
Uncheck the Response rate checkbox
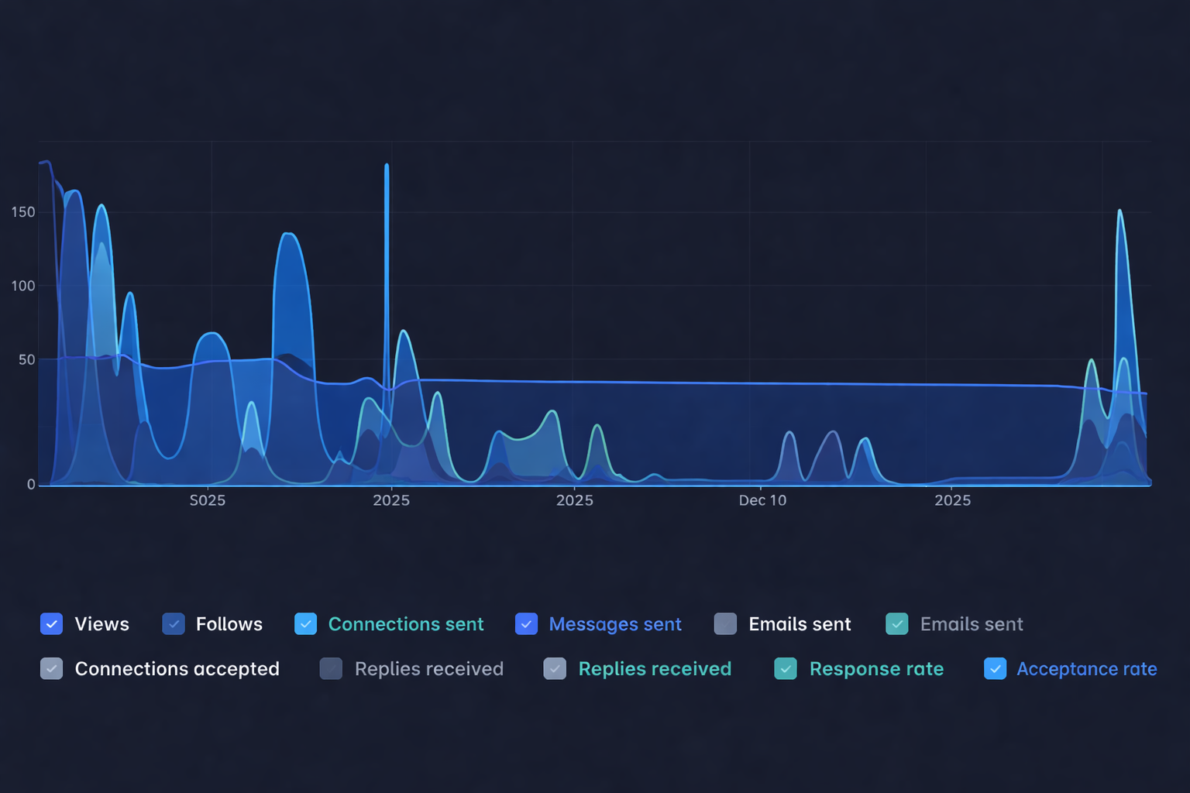tap(786, 669)
